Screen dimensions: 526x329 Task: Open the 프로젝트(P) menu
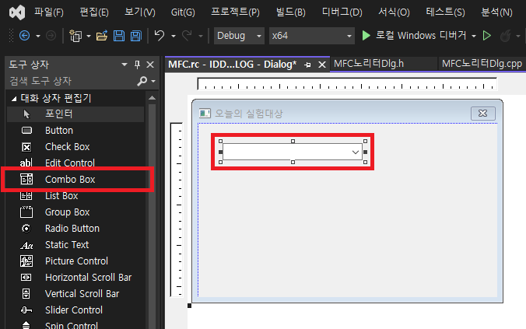click(x=235, y=12)
